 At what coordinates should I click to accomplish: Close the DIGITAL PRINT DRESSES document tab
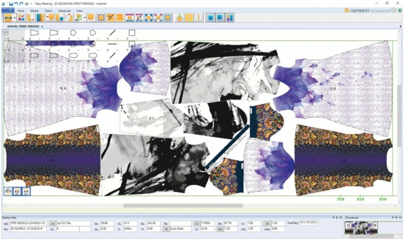(42, 26)
